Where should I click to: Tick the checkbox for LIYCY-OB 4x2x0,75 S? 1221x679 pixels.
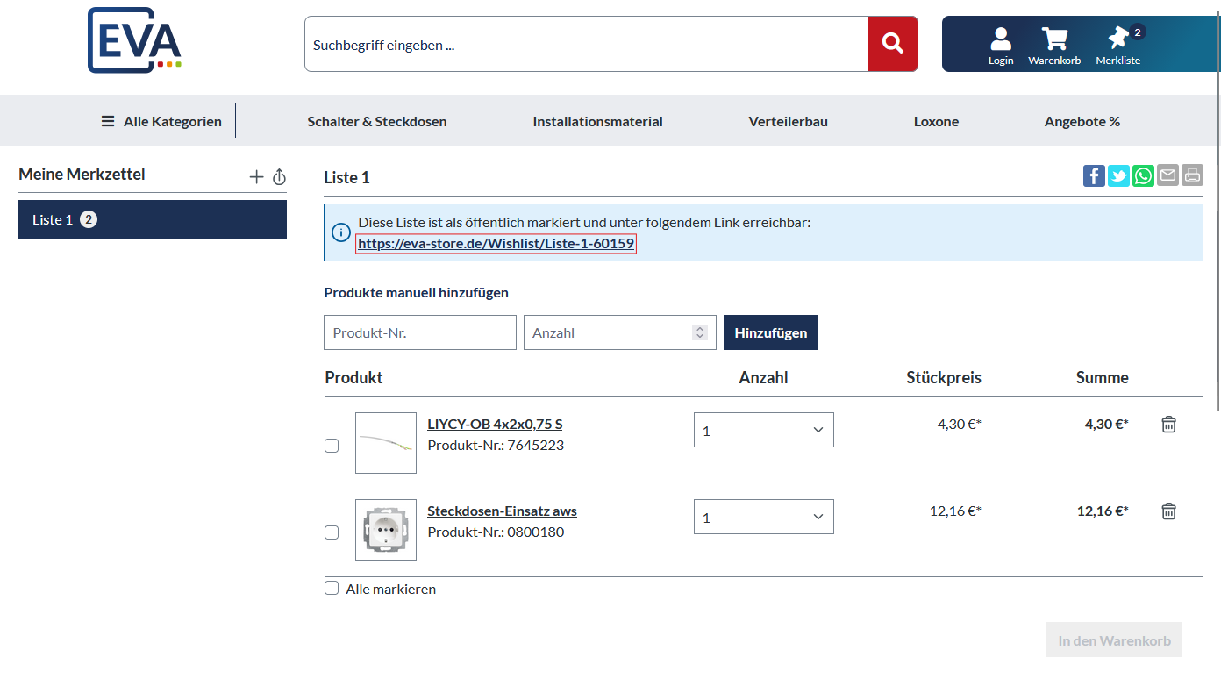coord(332,446)
